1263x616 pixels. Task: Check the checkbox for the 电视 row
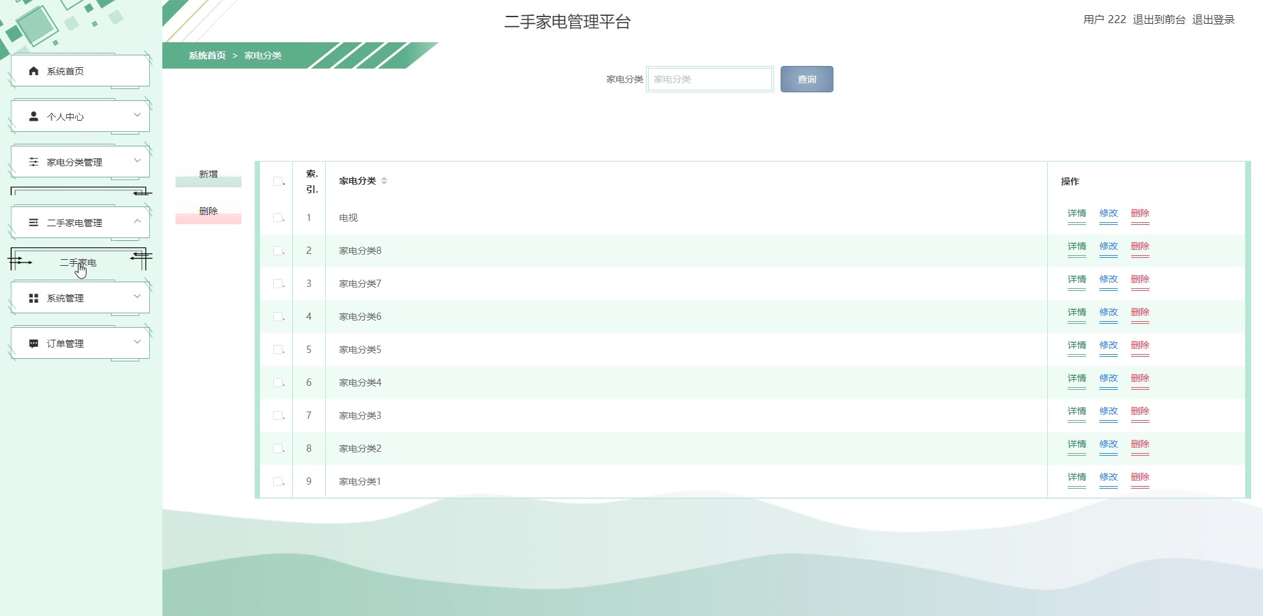(278, 218)
